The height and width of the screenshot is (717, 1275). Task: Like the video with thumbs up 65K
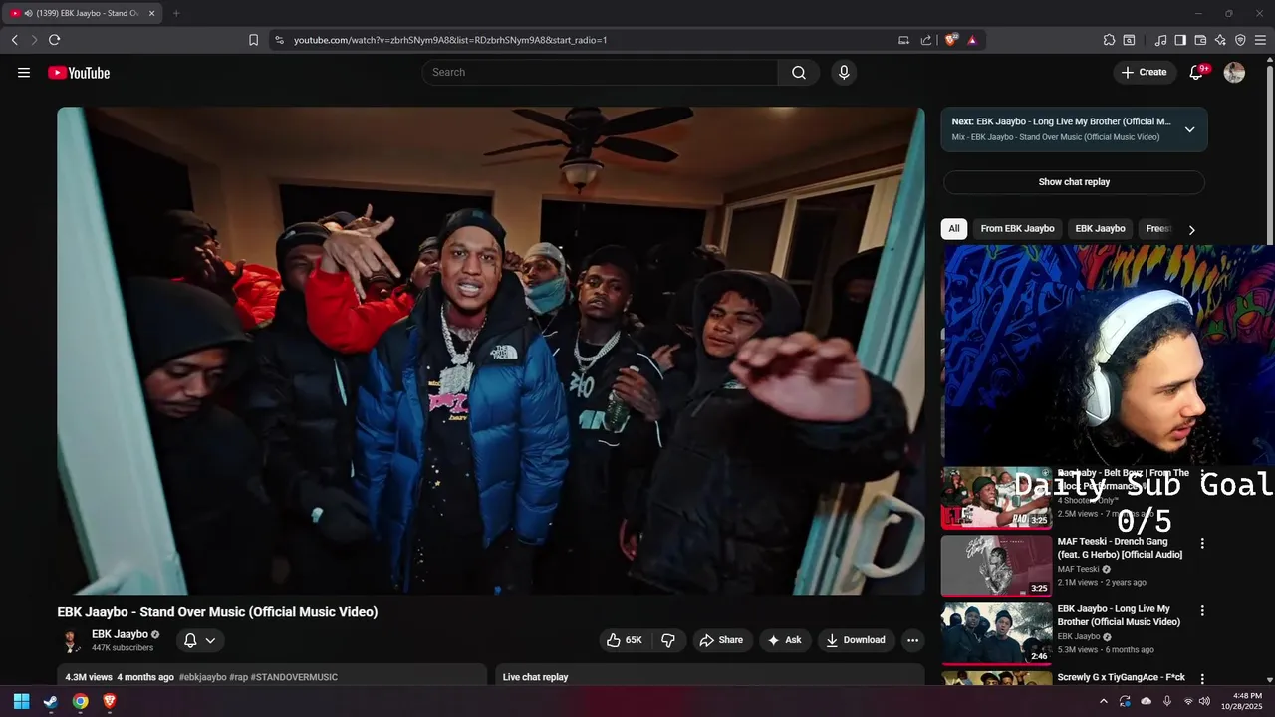pyautogui.click(x=625, y=640)
